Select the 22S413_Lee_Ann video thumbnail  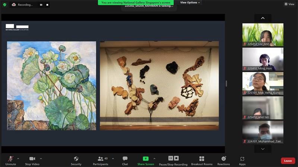pos(263,35)
